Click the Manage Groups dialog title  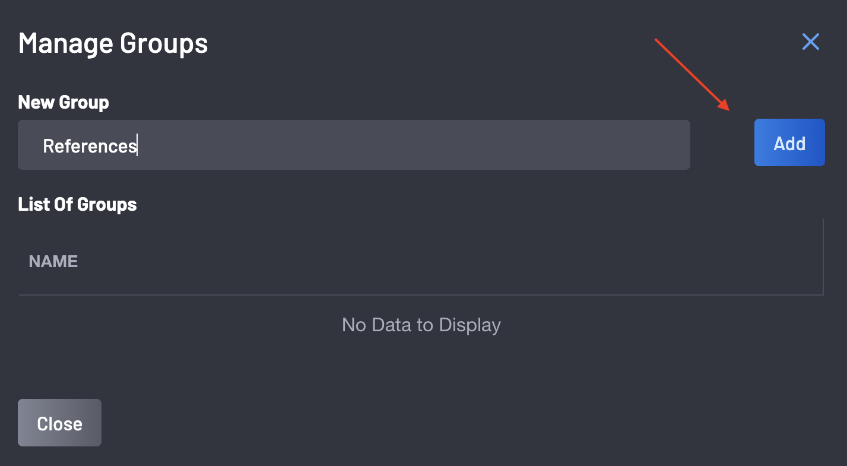point(113,43)
